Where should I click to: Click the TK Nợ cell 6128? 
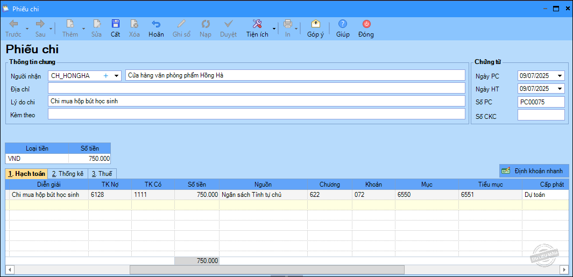pyautogui.click(x=110, y=195)
